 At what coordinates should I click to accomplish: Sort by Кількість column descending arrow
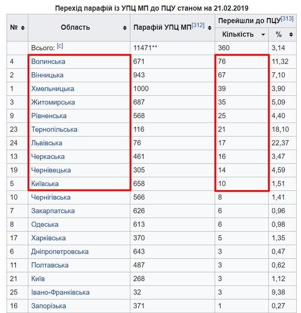263,34
